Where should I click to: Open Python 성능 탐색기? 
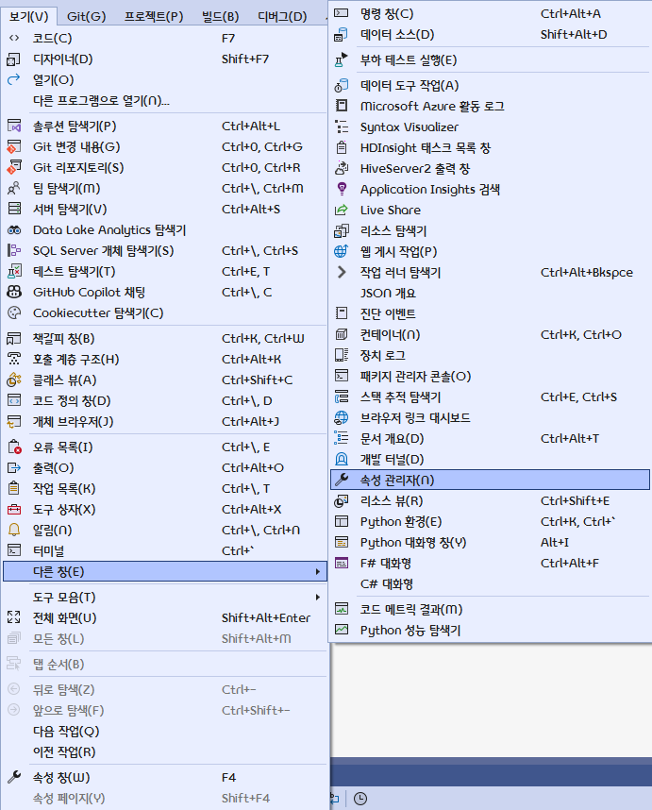(x=490, y=631)
